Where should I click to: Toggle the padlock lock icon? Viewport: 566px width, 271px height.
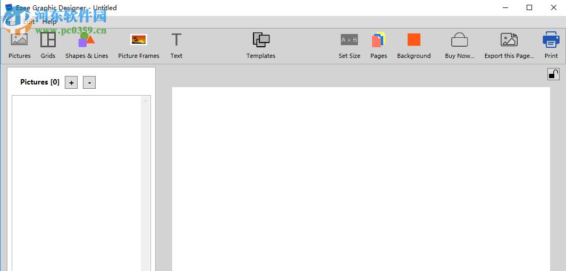[x=553, y=74]
